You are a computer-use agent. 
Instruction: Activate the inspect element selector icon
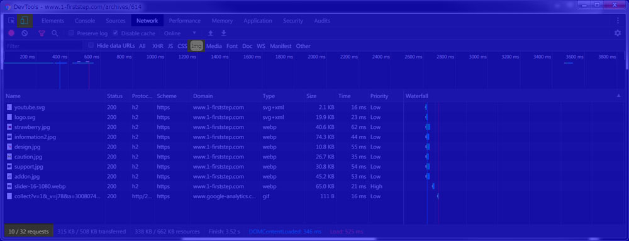(11, 21)
